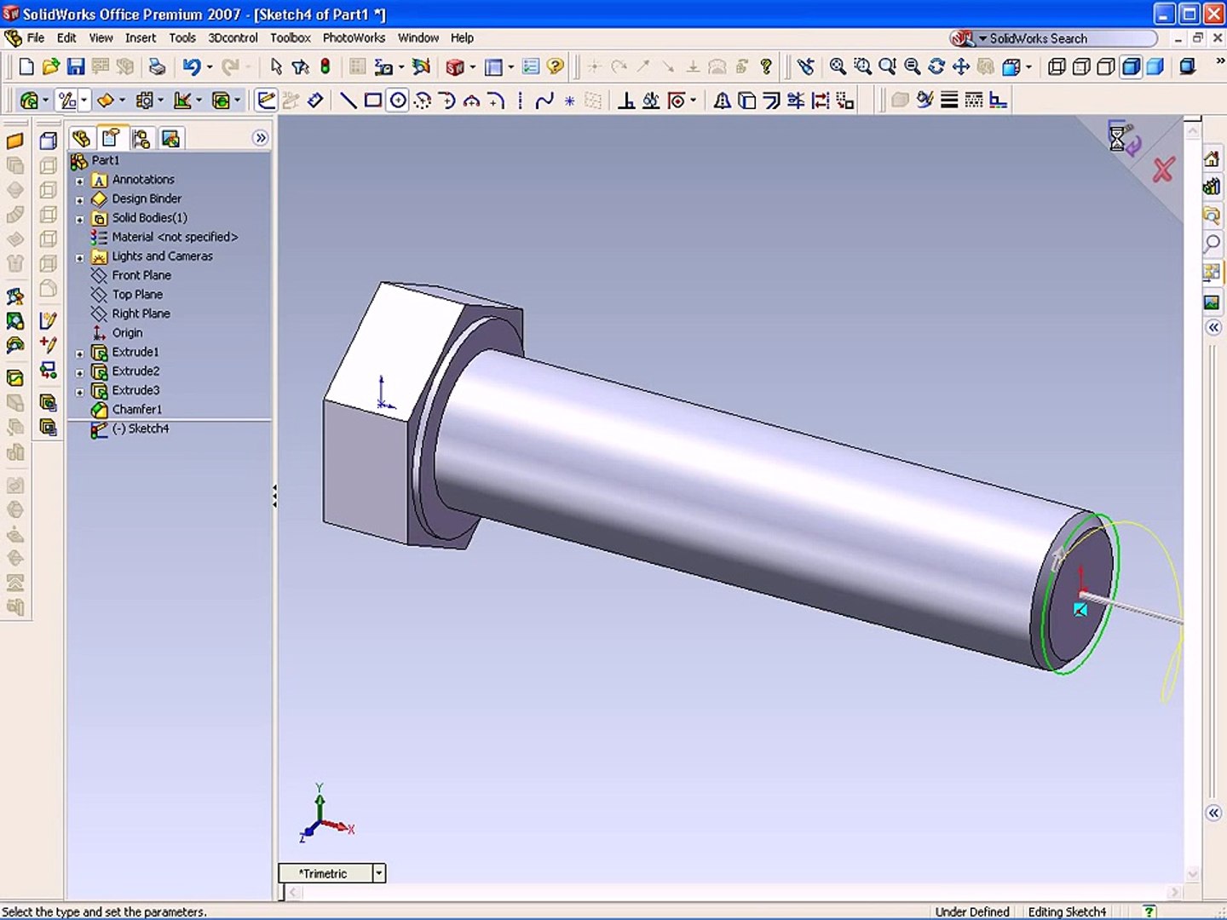The height and width of the screenshot is (920, 1227).
Task: Click the Rotate View icon
Action: click(936, 66)
